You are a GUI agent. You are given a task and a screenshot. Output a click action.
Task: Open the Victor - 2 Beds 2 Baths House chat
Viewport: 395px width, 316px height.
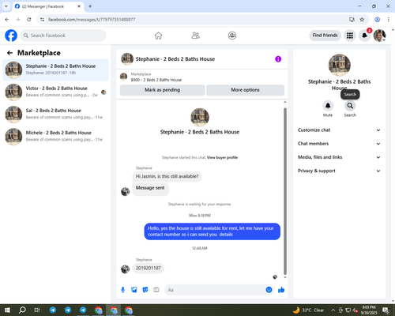point(55,92)
